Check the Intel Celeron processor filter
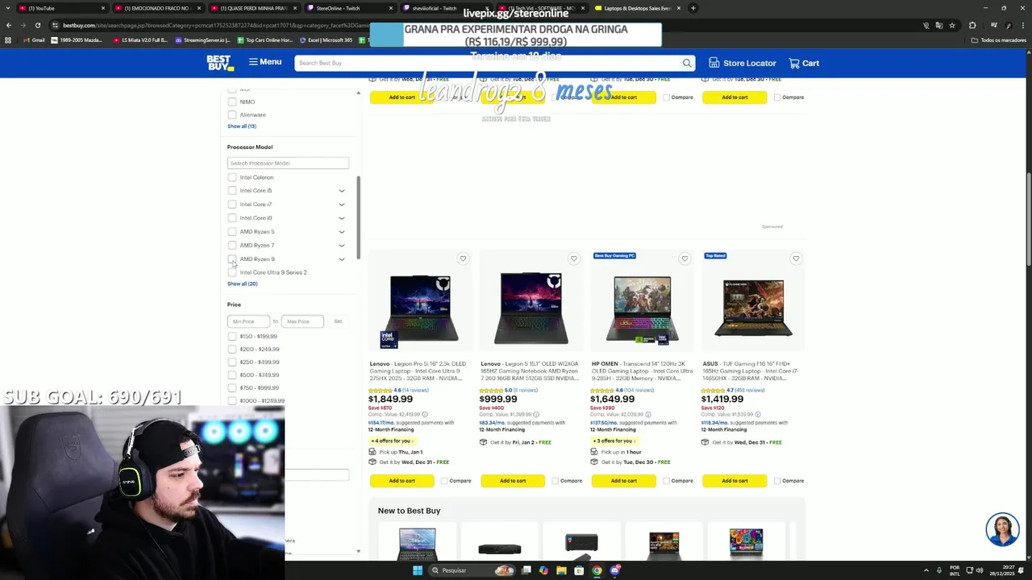This screenshot has height=580, width=1032. tap(232, 177)
